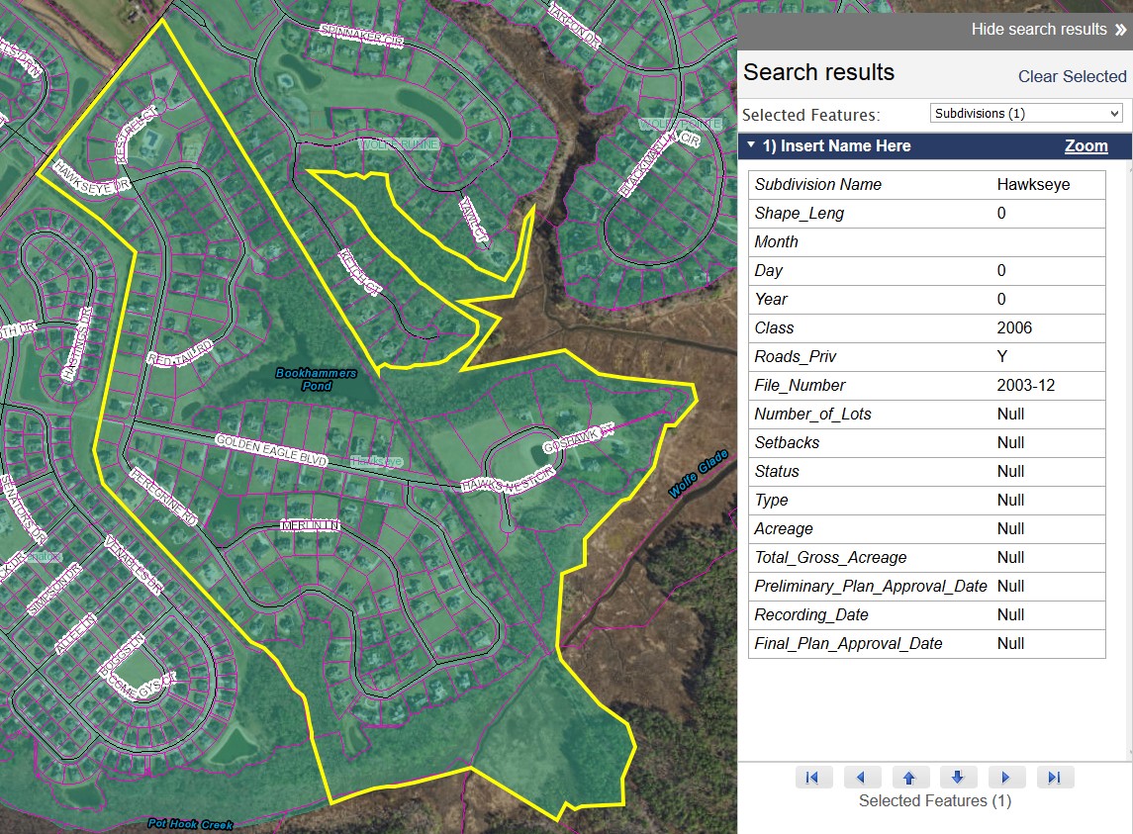Click the dropdown arrow on the Selected Features combo

click(1116, 113)
